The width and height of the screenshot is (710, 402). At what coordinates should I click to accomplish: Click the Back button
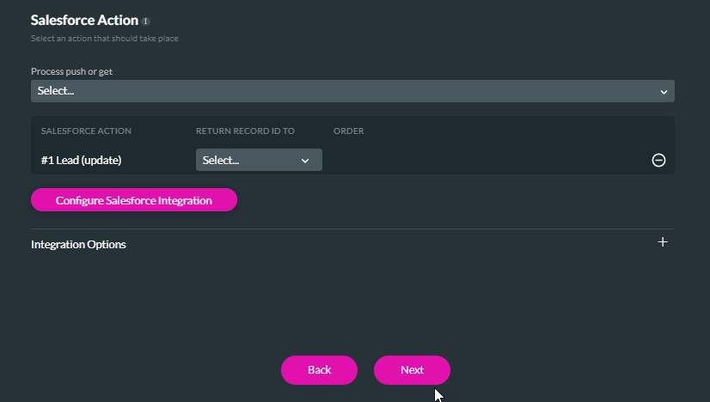319,369
